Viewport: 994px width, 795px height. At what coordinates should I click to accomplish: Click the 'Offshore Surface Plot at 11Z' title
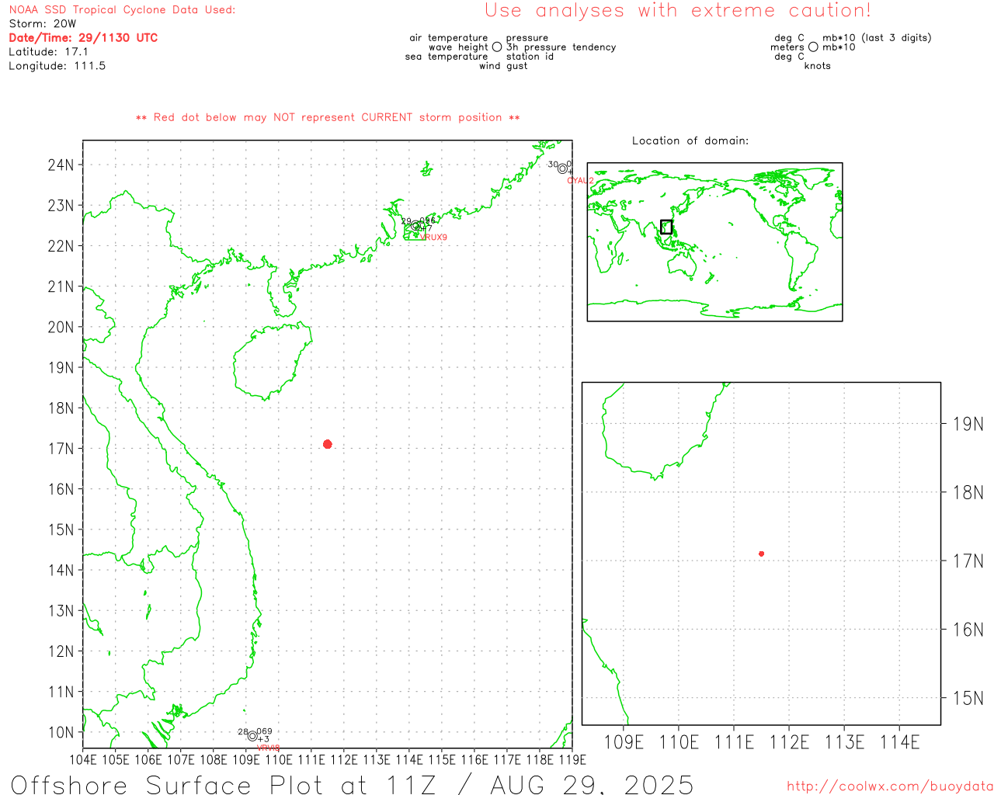click(x=224, y=784)
